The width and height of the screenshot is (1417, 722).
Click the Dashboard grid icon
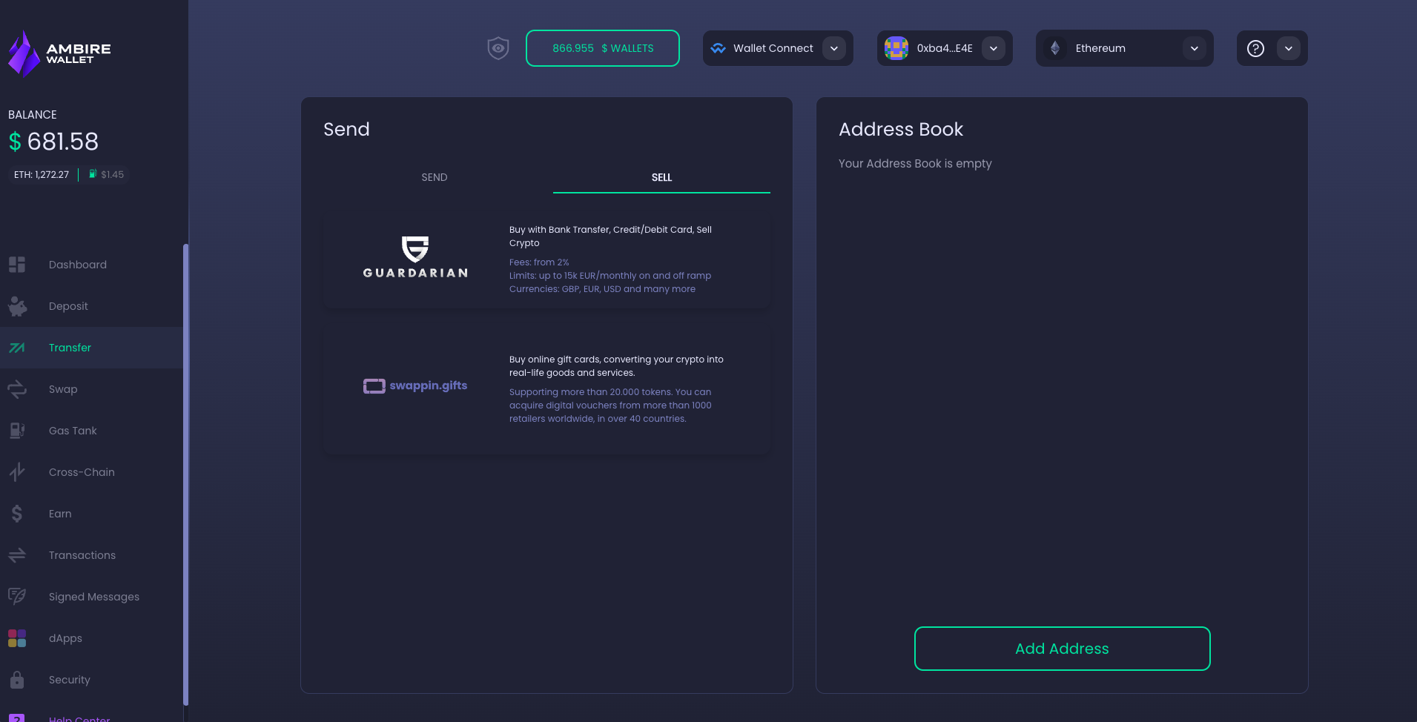click(x=17, y=265)
